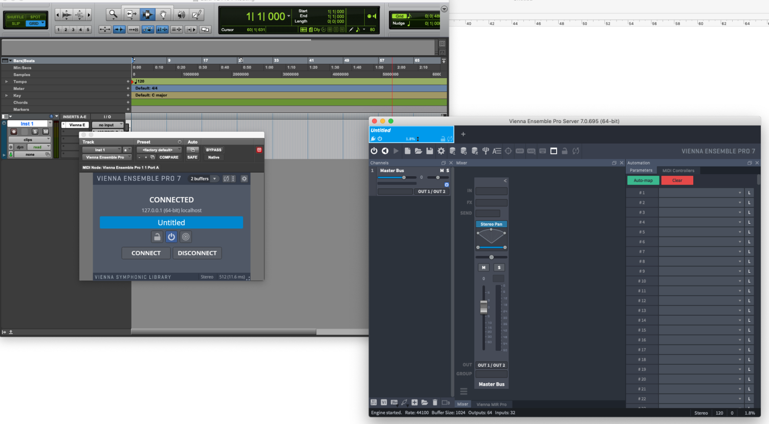Select the Pencil tool in Pro Tools

pyautogui.click(x=196, y=15)
